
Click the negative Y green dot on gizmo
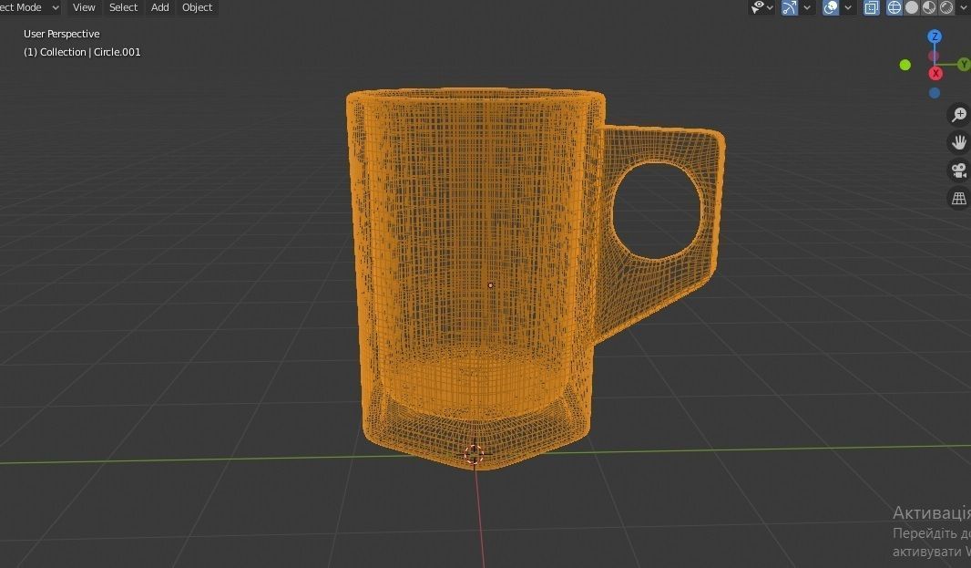coord(905,65)
